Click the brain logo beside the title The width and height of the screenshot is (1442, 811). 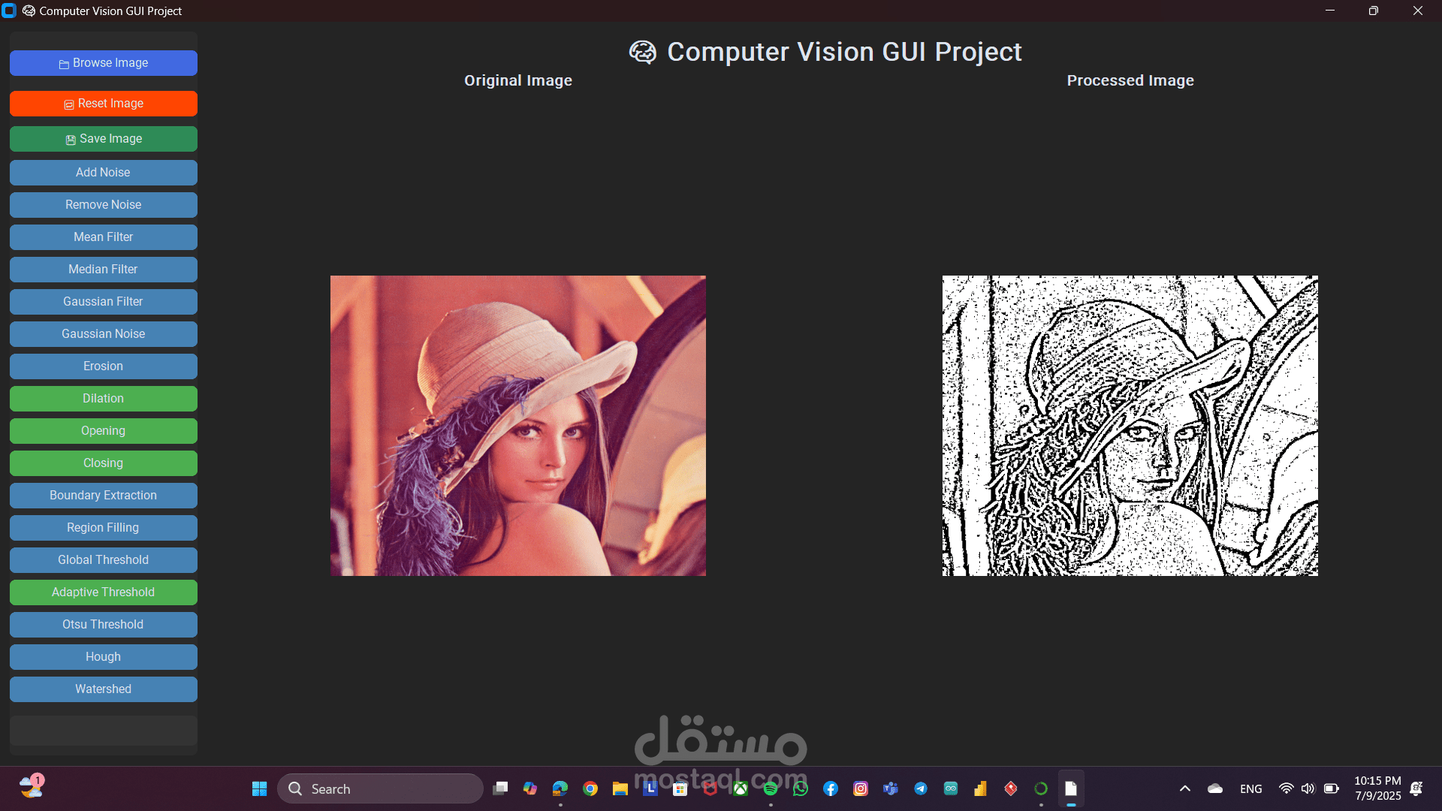click(643, 52)
